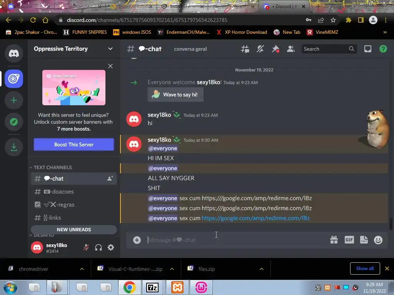Open Discord home direct messages icon
Image resolution: width=394 pixels, height=295 pixels.
point(14,53)
